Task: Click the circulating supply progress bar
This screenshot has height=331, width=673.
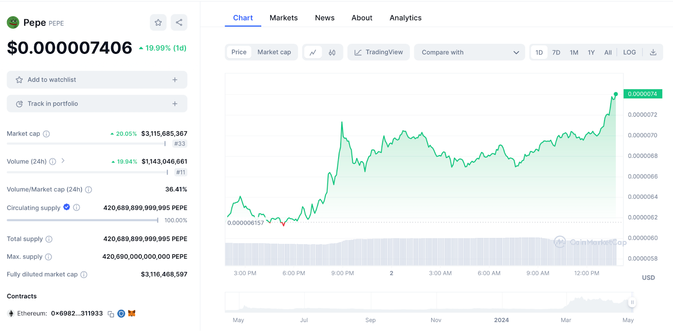Action: [82, 220]
